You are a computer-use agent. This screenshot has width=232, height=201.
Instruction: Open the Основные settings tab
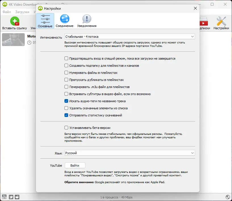pyautogui.click(x=45, y=21)
